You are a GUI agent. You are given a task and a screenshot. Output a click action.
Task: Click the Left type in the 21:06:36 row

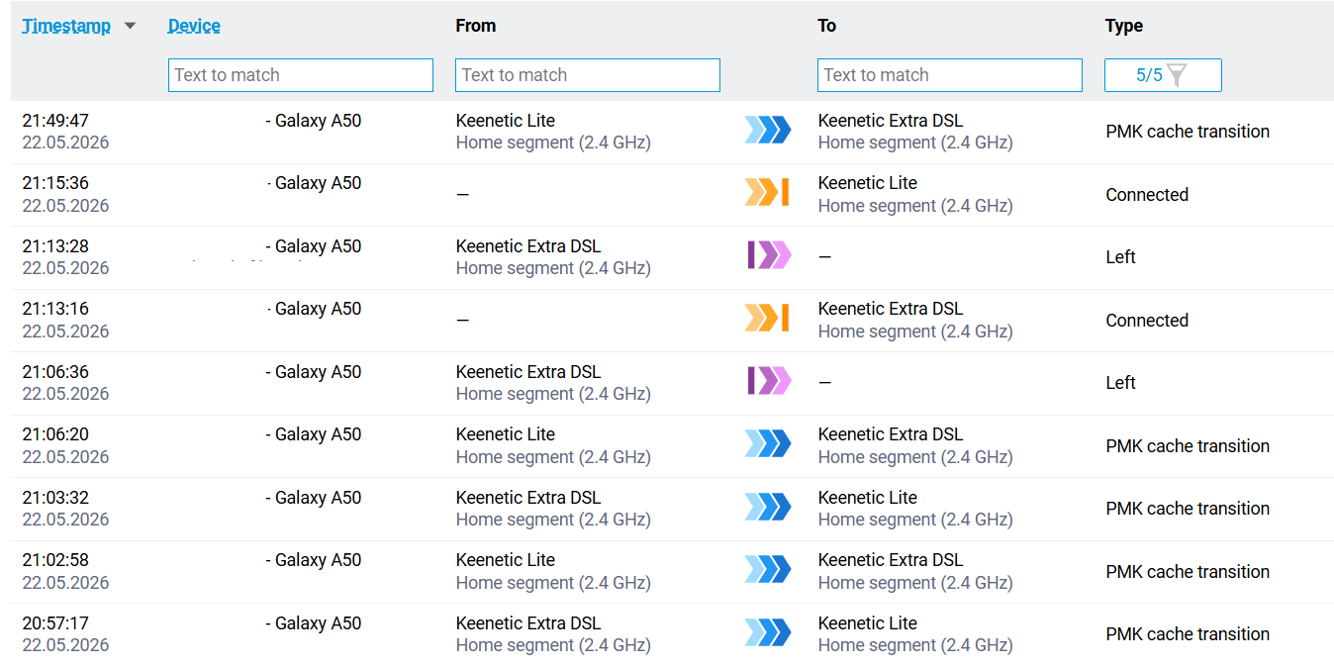[1120, 383]
